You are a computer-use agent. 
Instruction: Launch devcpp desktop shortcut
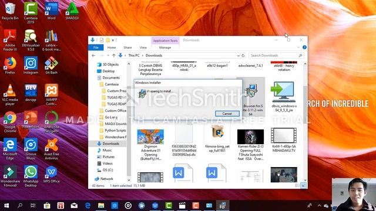(x=31, y=93)
